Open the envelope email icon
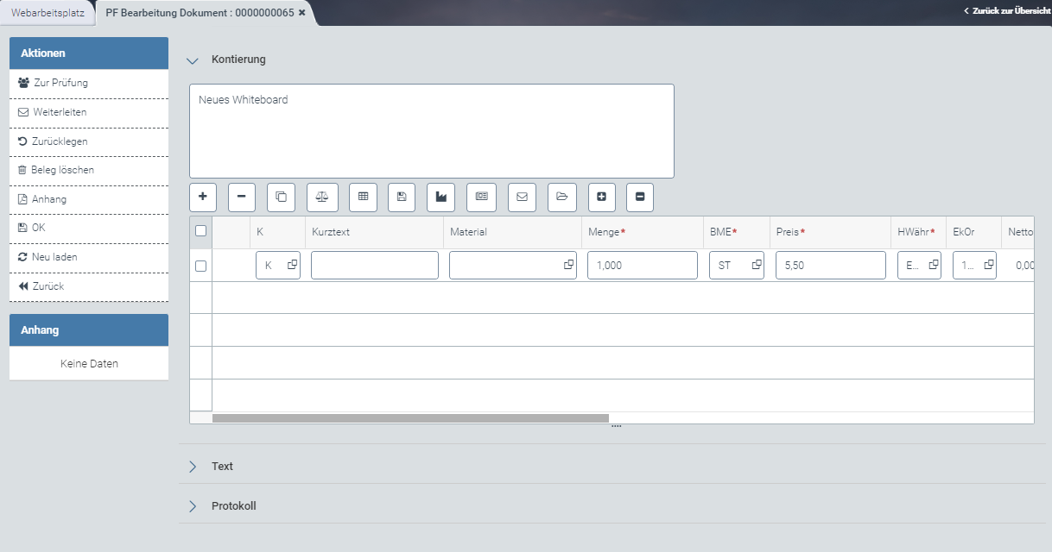 point(522,197)
